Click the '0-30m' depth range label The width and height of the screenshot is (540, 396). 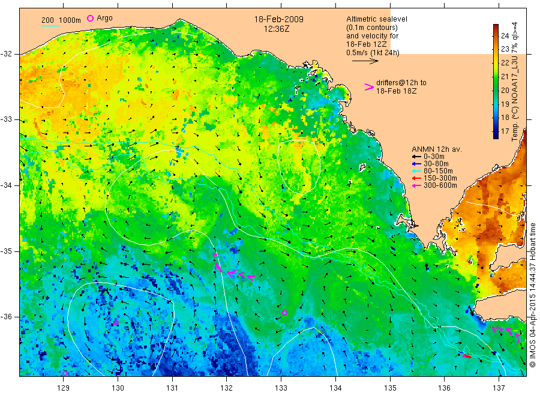tap(434, 157)
